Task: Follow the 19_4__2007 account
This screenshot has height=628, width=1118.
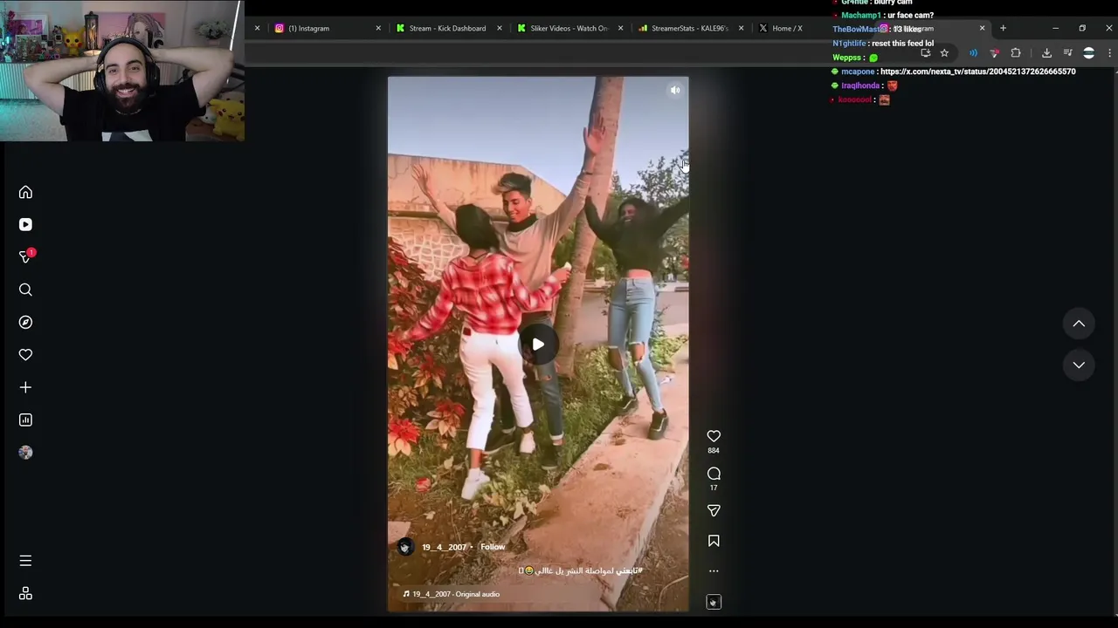Action: (x=493, y=547)
